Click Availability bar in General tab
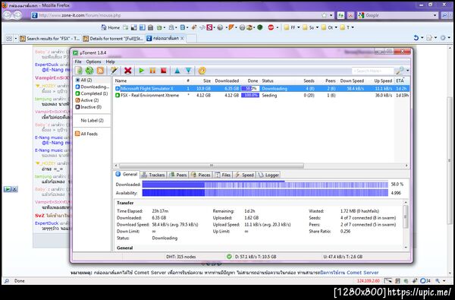Viewport: 455px width, 300px height. tap(265, 193)
